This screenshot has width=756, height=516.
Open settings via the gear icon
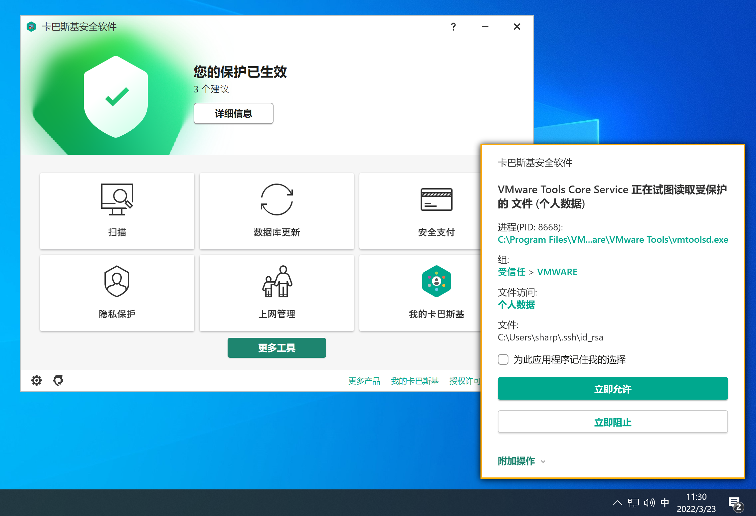click(37, 380)
